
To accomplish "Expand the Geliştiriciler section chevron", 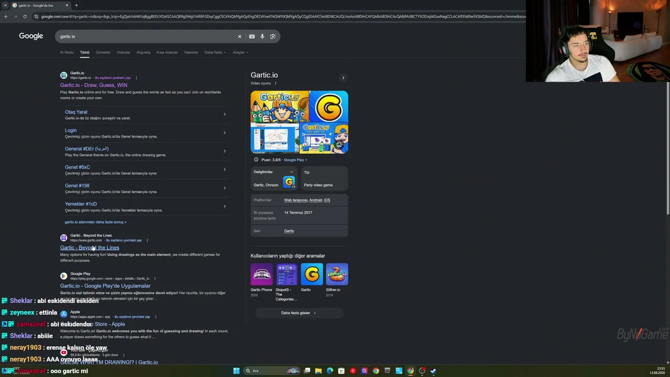I will 292,172.
